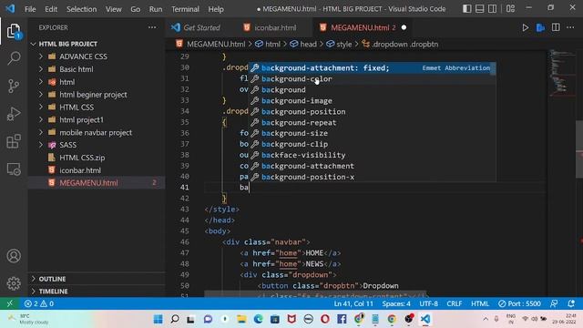Open Explorer Views and More Actions ellipsis
Image resolution: width=583 pixels, height=328 pixels.
click(152, 27)
